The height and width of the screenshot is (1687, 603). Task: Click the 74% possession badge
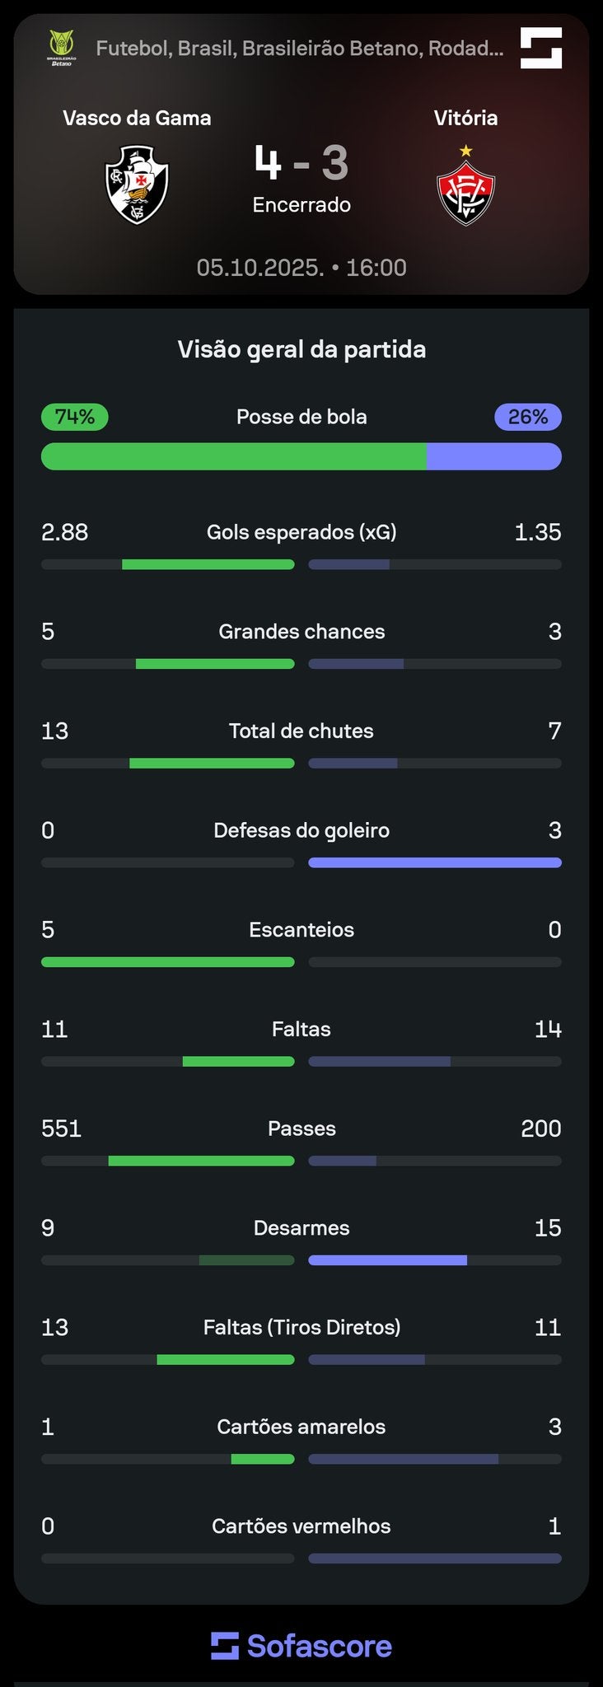coord(75,417)
